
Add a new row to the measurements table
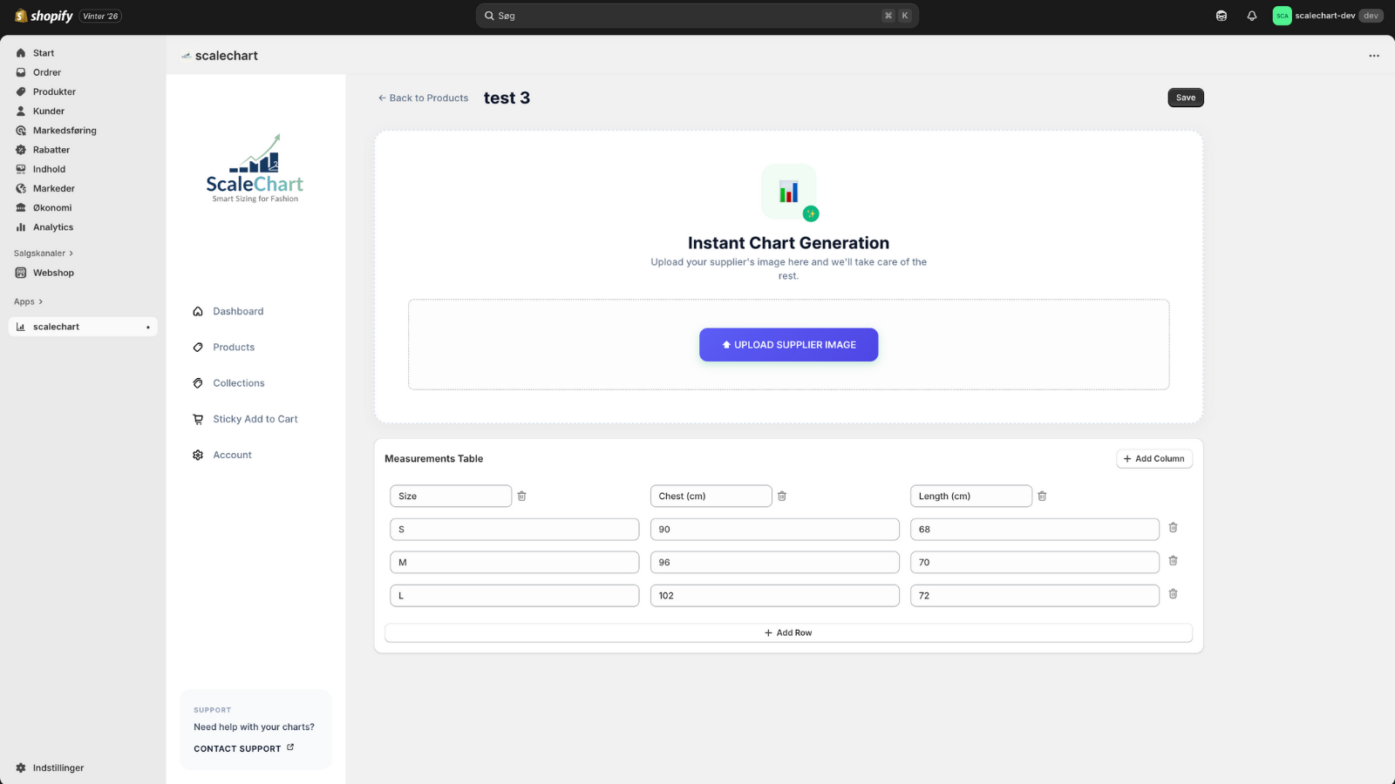point(788,632)
